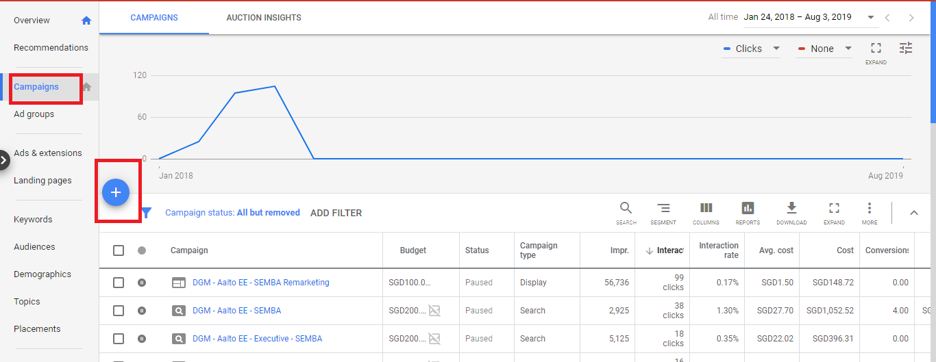
Task: Go to previous date range arrow
Action: [x=887, y=18]
